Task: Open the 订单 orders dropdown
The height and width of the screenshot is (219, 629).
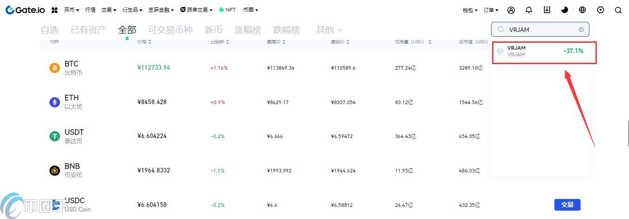Action: pyautogui.click(x=491, y=10)
